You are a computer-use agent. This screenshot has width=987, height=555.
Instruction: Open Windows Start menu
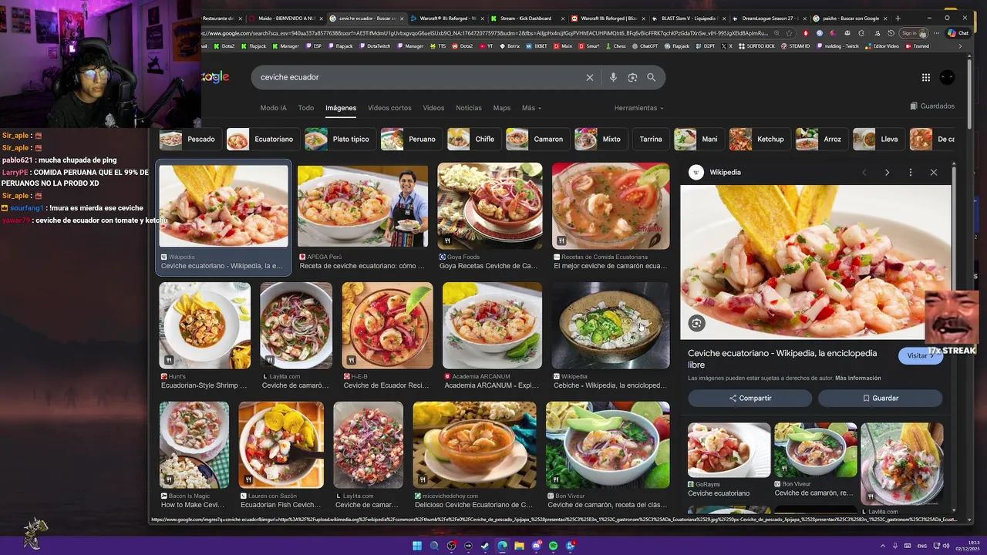(417, 546)
